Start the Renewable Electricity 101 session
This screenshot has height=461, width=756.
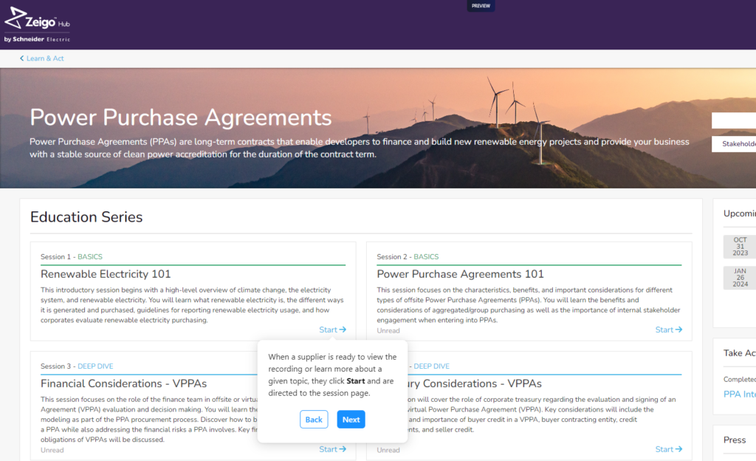333,329
